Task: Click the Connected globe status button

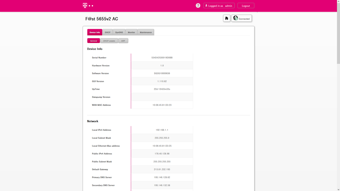Action: pyautogui.click(x=241, y=18)
